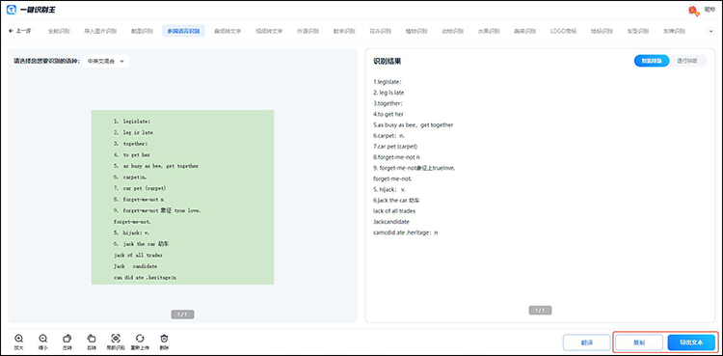Viewport: 723px width, 356px height.
Task: Open the 截图识别 tab
Action: 142,32
